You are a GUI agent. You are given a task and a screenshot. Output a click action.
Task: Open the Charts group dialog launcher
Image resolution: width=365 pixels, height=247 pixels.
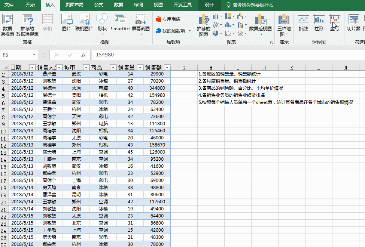click(x=271, y=43)
